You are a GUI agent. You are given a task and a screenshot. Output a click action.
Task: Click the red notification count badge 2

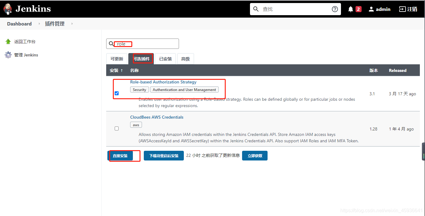(359, 9)
